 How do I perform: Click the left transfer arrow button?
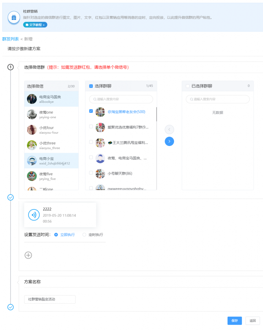tap(170, 130)
